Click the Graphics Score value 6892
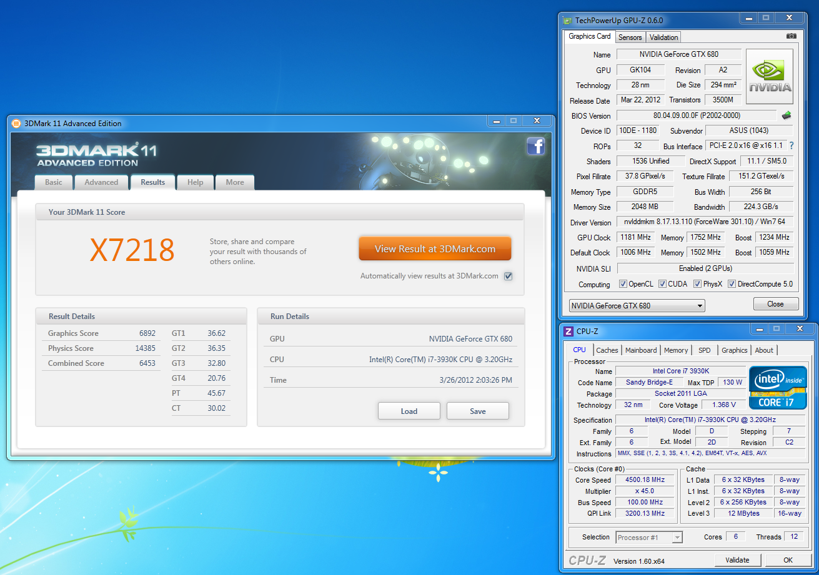Viewport: 819px width, 575px height. point(147,333)
